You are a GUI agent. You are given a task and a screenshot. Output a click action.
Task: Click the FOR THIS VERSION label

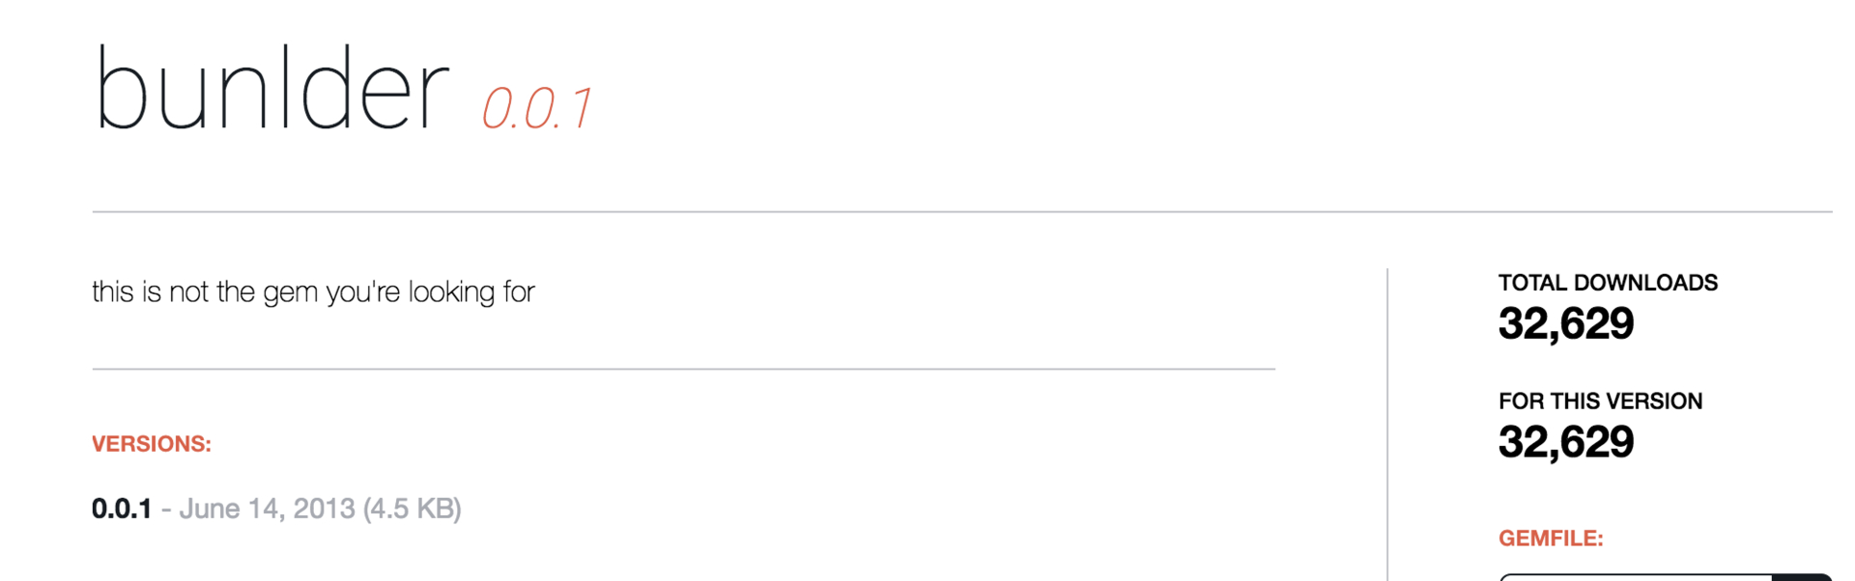tap(1600, 401)
